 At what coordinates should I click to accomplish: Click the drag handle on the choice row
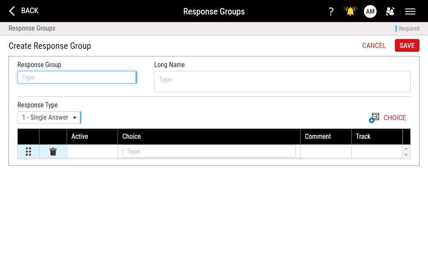[x=28, y=152]
